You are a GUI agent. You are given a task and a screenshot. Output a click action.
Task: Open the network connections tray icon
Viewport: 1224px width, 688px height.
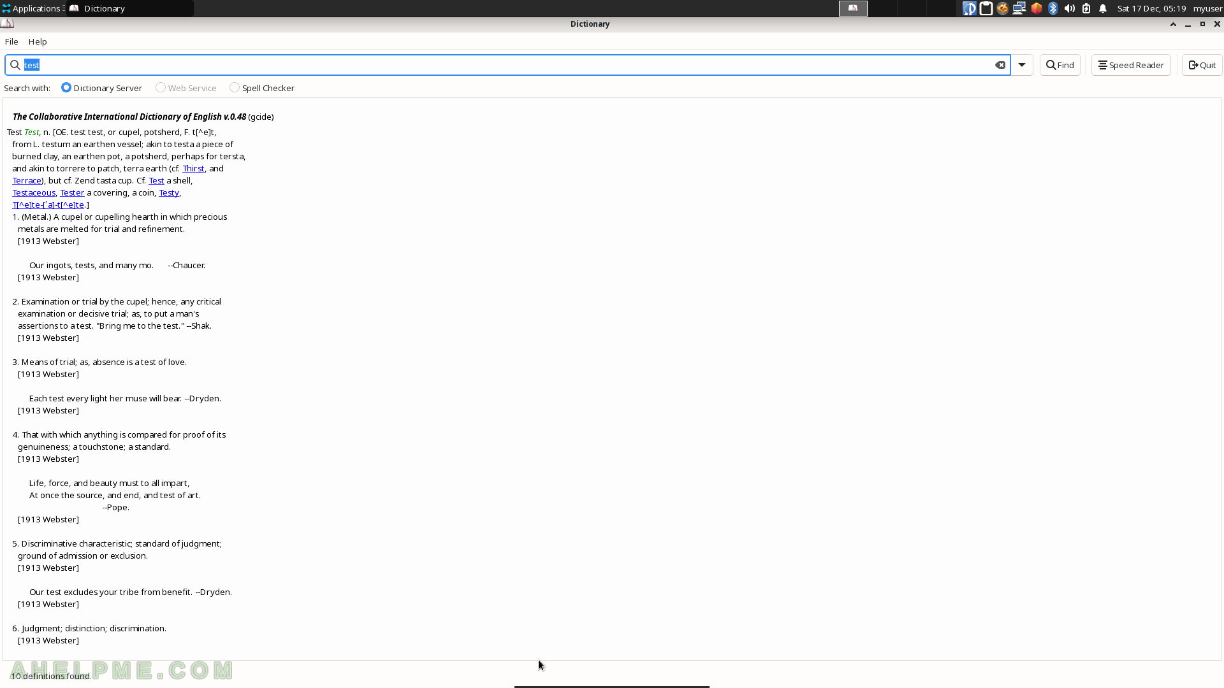(x=1019, y=8)
